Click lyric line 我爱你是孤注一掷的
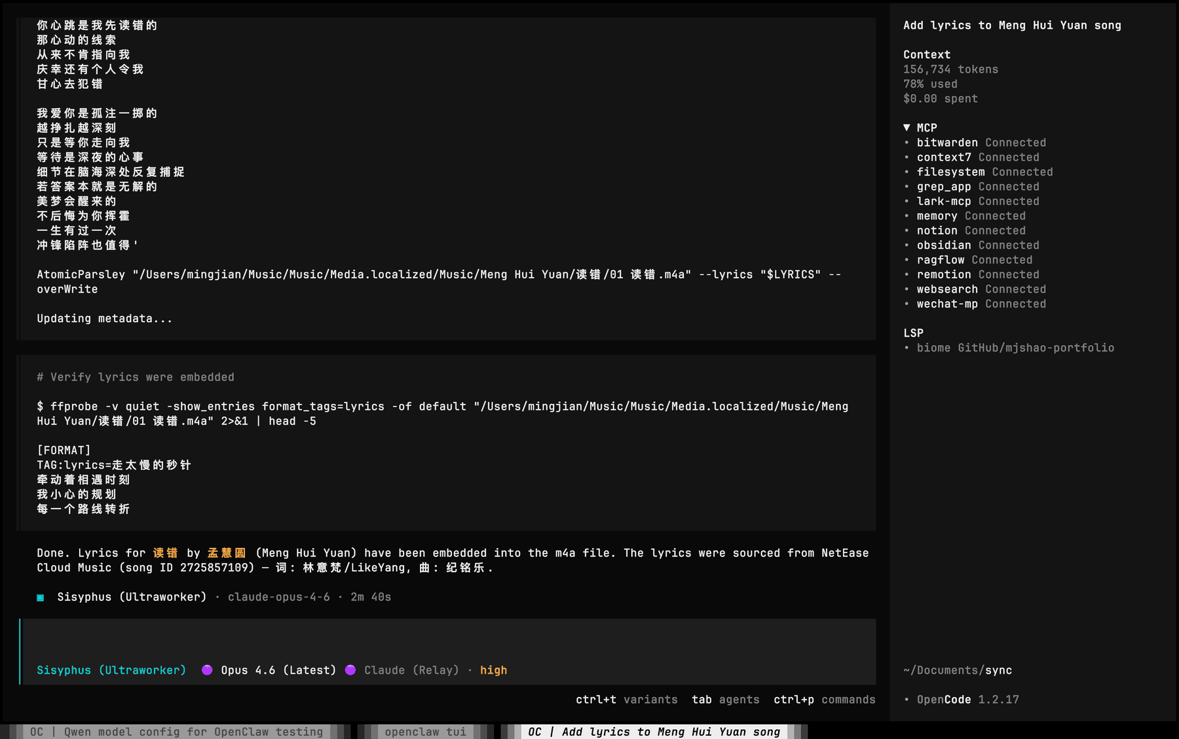 point(97,113)
